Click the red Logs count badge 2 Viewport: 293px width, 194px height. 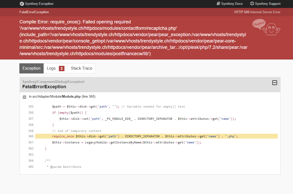tap(62, 68)
